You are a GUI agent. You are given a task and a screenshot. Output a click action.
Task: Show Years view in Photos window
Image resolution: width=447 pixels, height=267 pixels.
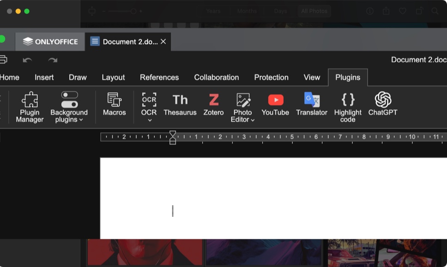coord(213,11)
